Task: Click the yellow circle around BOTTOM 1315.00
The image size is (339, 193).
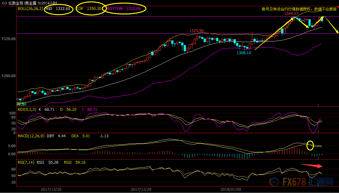Action: (125, 9)
